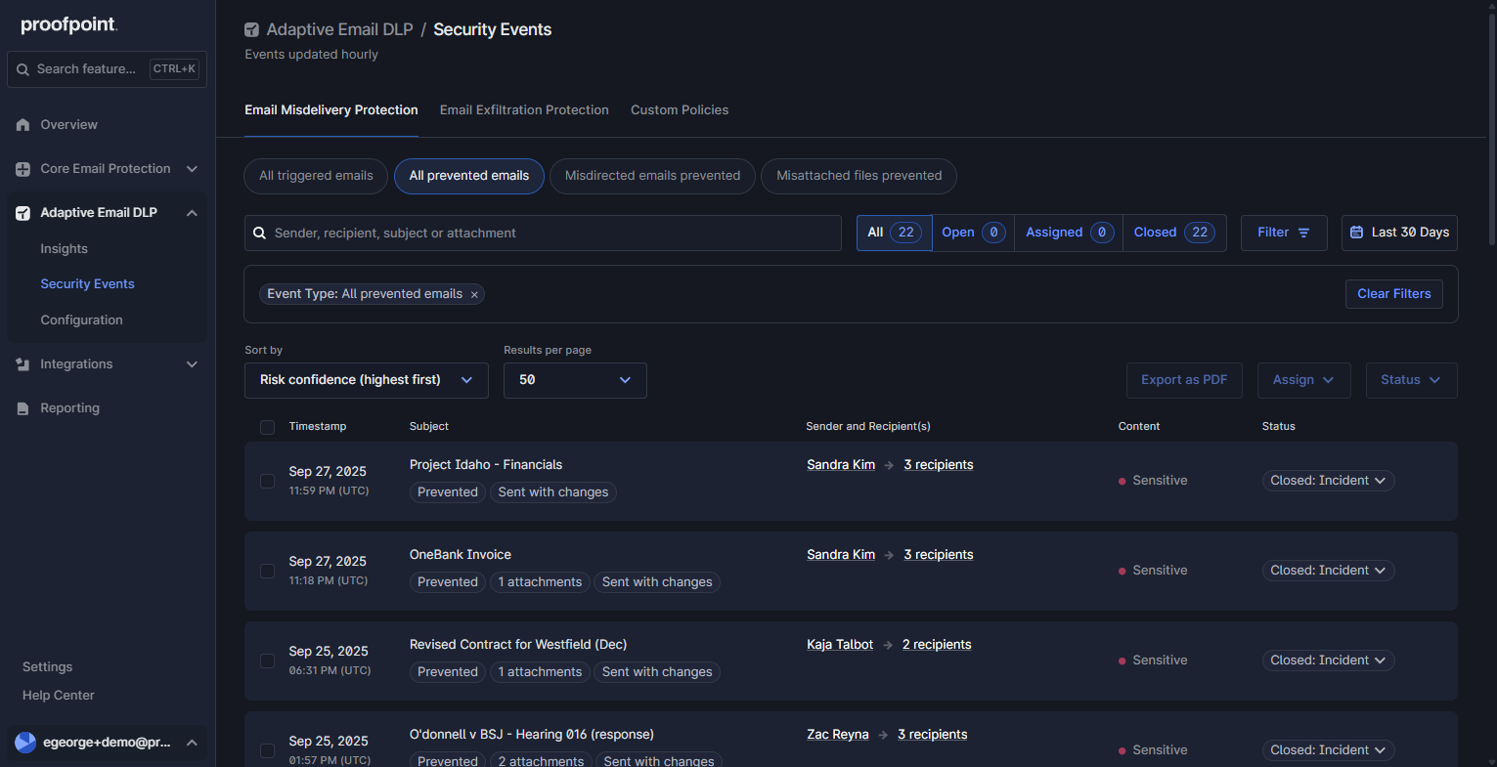
Task: Select Misattached files prevented pill
Action: pos(859,176)
